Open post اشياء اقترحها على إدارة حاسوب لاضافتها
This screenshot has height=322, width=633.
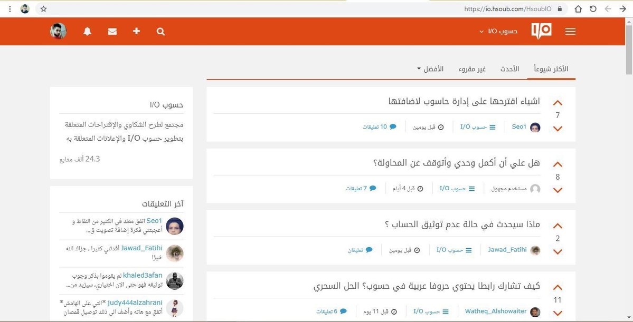[464, 101]
